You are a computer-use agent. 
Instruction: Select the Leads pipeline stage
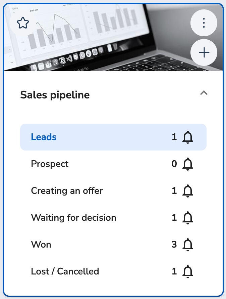pyautogui.click(x=44, y=137)
